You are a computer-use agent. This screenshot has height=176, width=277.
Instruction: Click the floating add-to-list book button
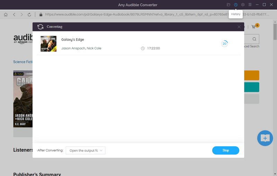265,138
